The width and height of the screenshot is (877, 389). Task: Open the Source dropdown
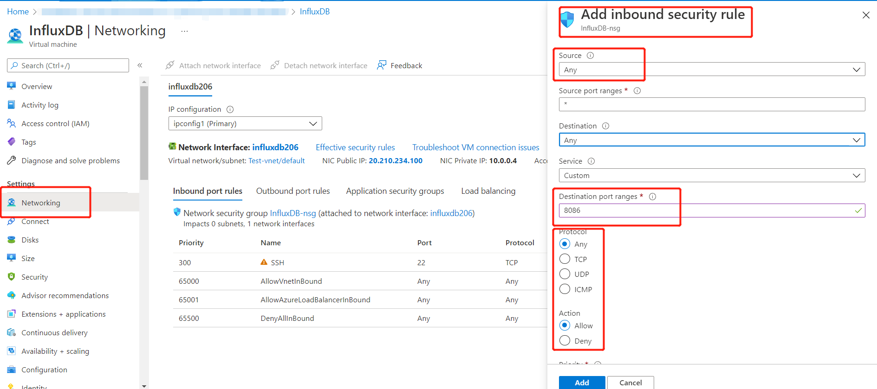coord(712,70)
